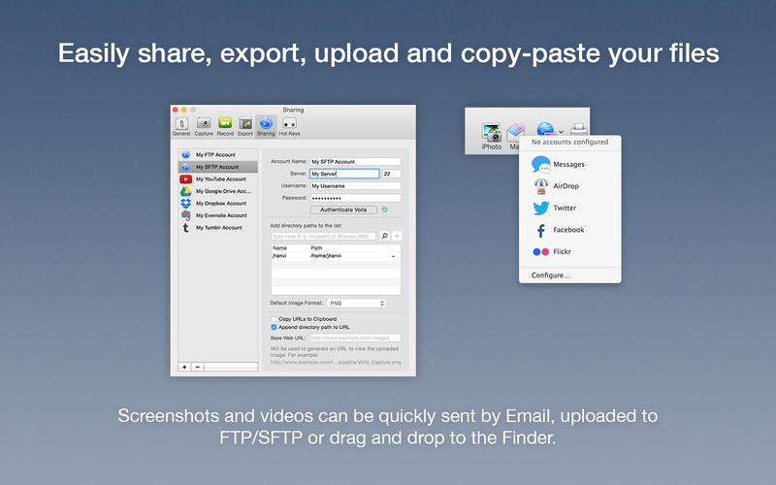
Task: Click the iPhoto export icon
Action: pos(492,133)
